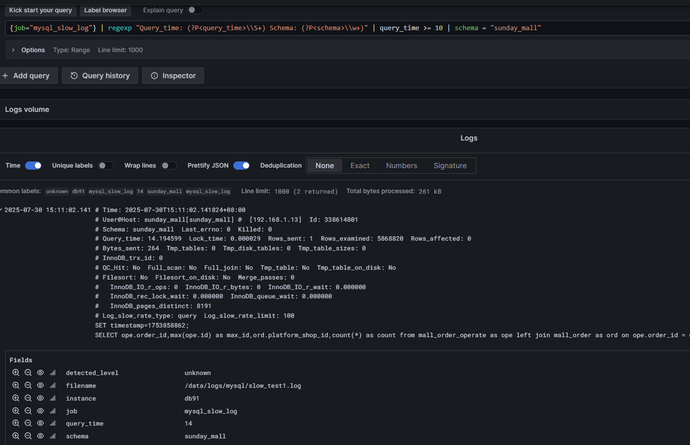This screenshot has height=445, width=690.
Task: Zoom-out filter icon for detected_level field
Action: pos(28,373)
